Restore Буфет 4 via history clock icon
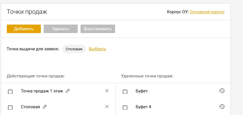 click(x=222, y=107)
